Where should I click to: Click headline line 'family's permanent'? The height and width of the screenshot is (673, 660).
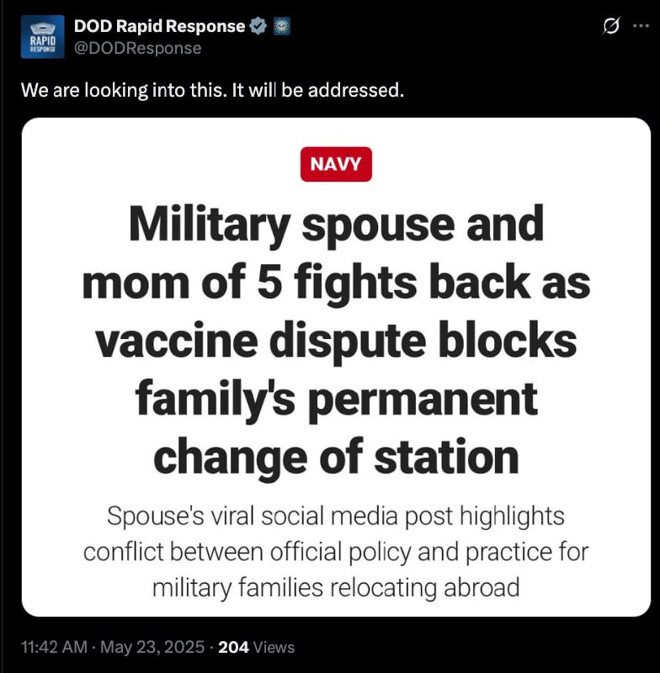point(336,400)
